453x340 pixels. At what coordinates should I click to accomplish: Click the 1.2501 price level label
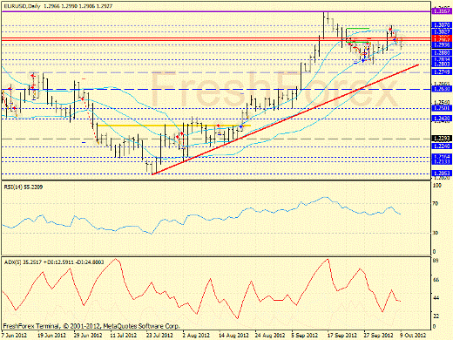[442, 108]
